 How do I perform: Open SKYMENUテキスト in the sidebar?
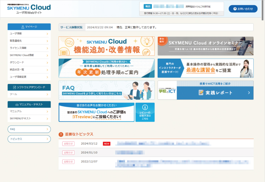coord(29,119)
